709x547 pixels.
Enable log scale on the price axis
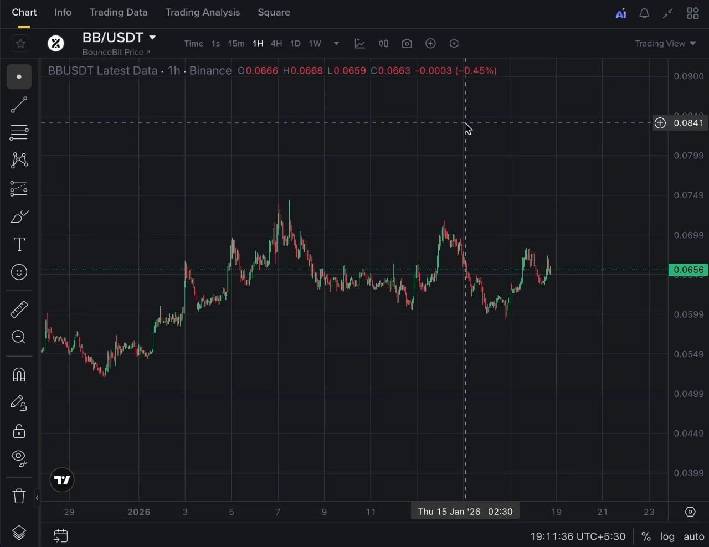click(x=667, y=536)
